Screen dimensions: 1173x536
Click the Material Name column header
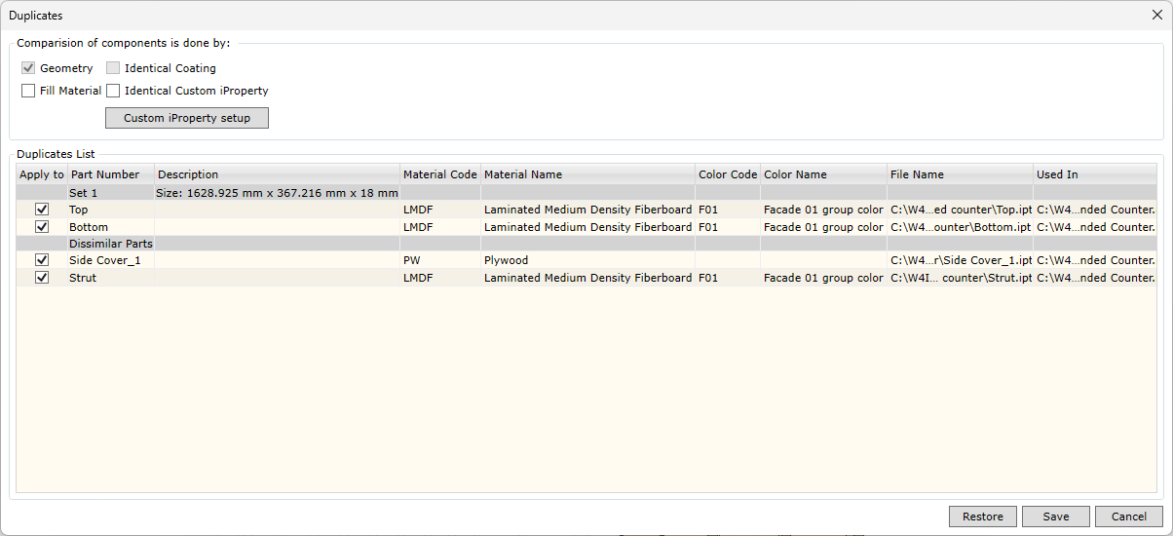(x=588, y=174)
